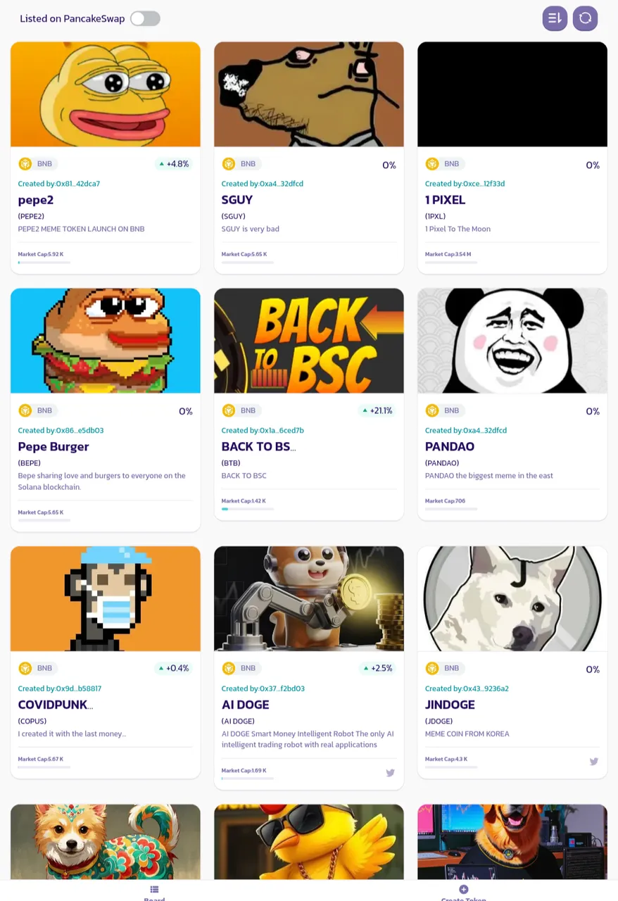Click the BNB coin icon on PANDAO card
Screen dimensions: 618x901
tap(432, 410)
